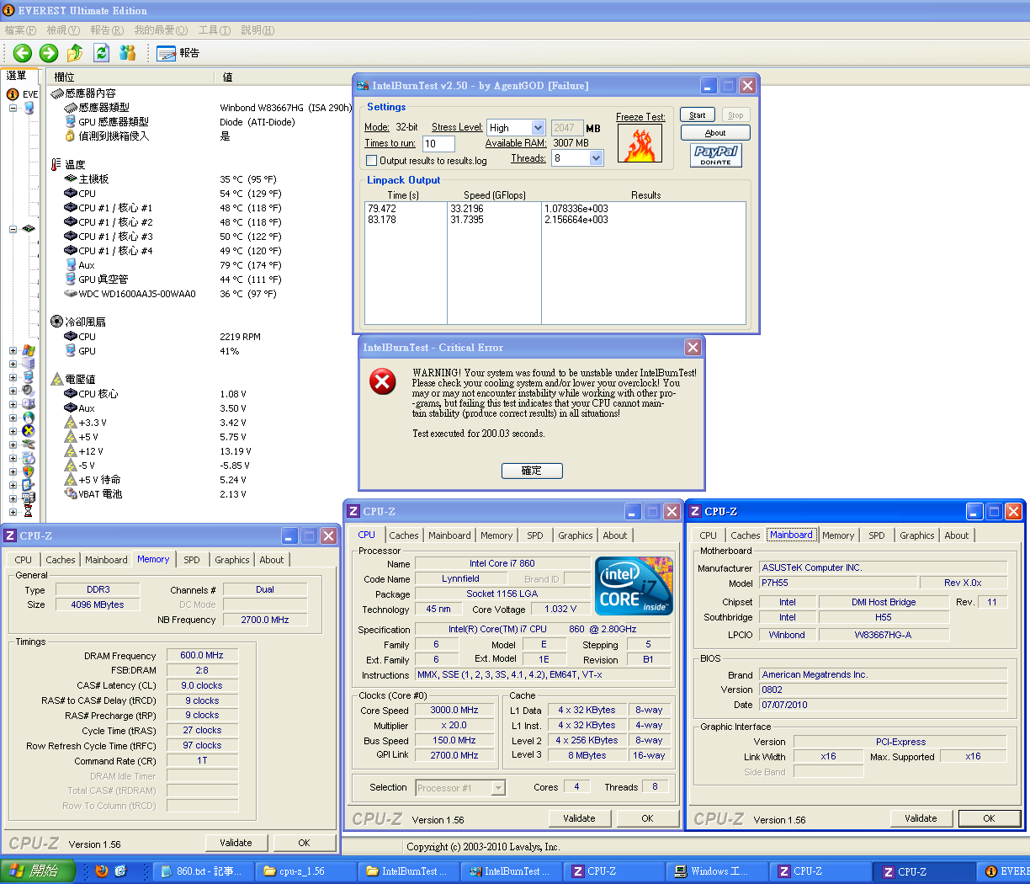Refresh the EVEREST sensor page

click(102, 53)
